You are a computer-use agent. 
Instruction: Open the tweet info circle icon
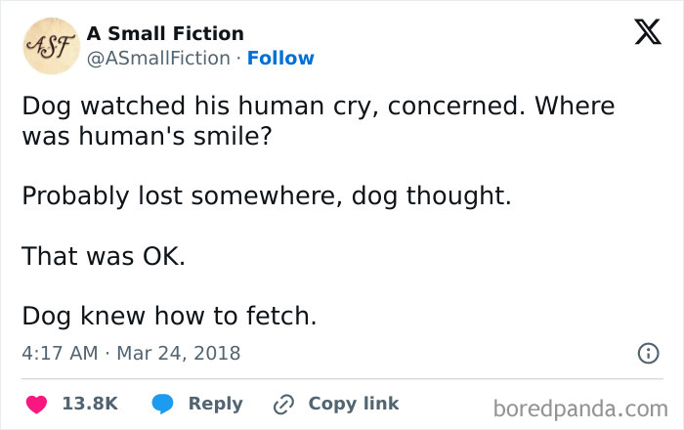(647, 354)
